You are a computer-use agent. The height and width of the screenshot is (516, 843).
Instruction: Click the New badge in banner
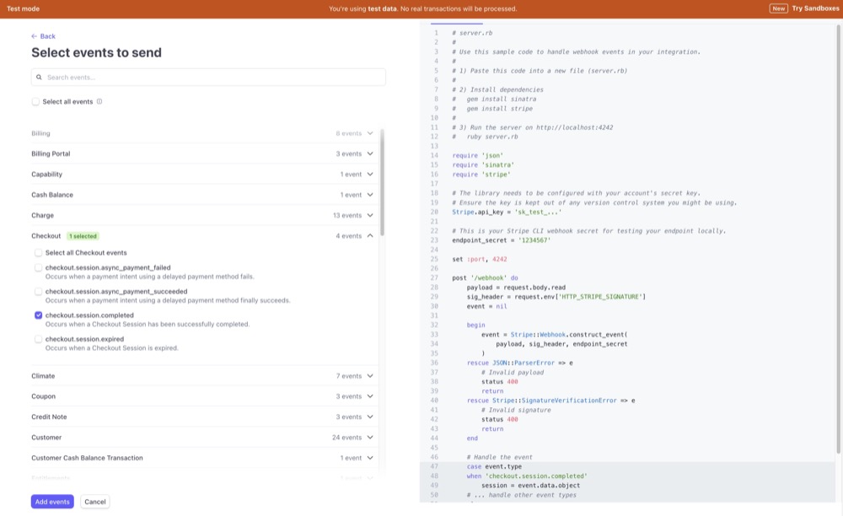[778, 8]
